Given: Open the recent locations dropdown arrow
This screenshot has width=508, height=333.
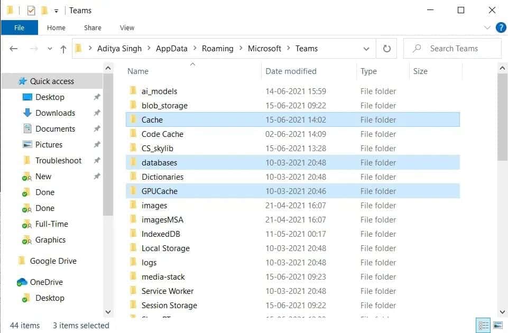Looking at the screenshot, I should 50,49.
